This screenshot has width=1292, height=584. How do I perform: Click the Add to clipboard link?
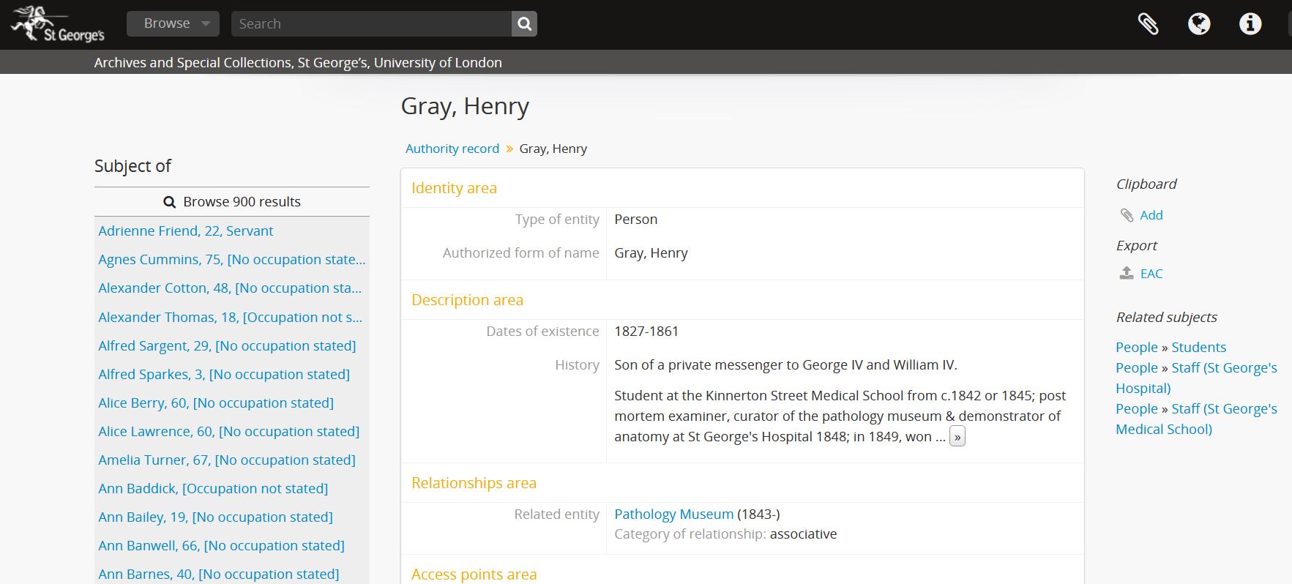[1151, 215]
